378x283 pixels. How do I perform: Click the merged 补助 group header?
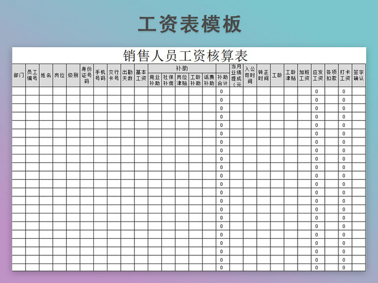tap(182, 68)
